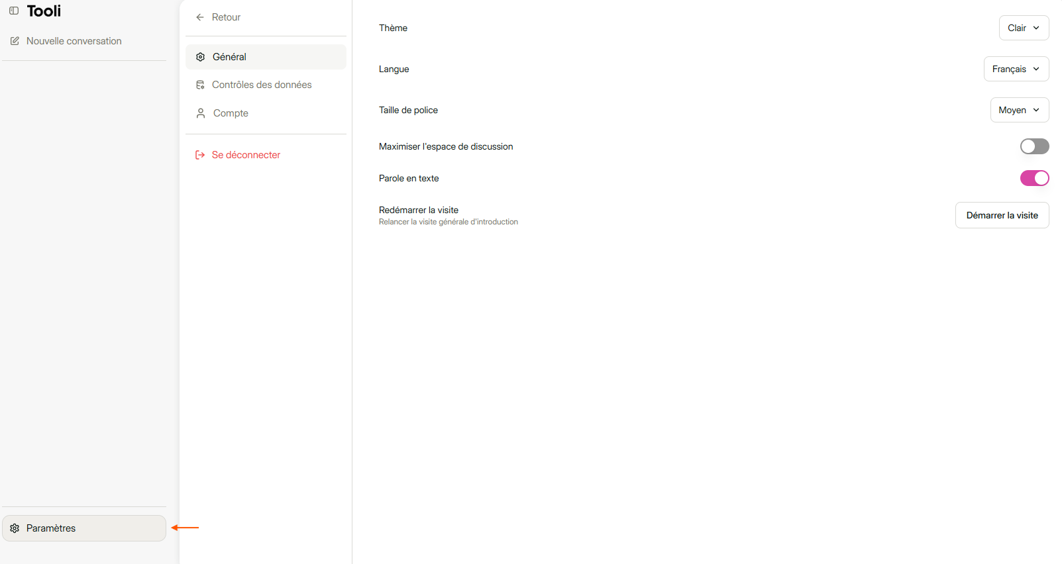The width and height of the screenshot is (1062, 564).
Task: Click the gear icon next to Général
Action: (x=201, y=57)
